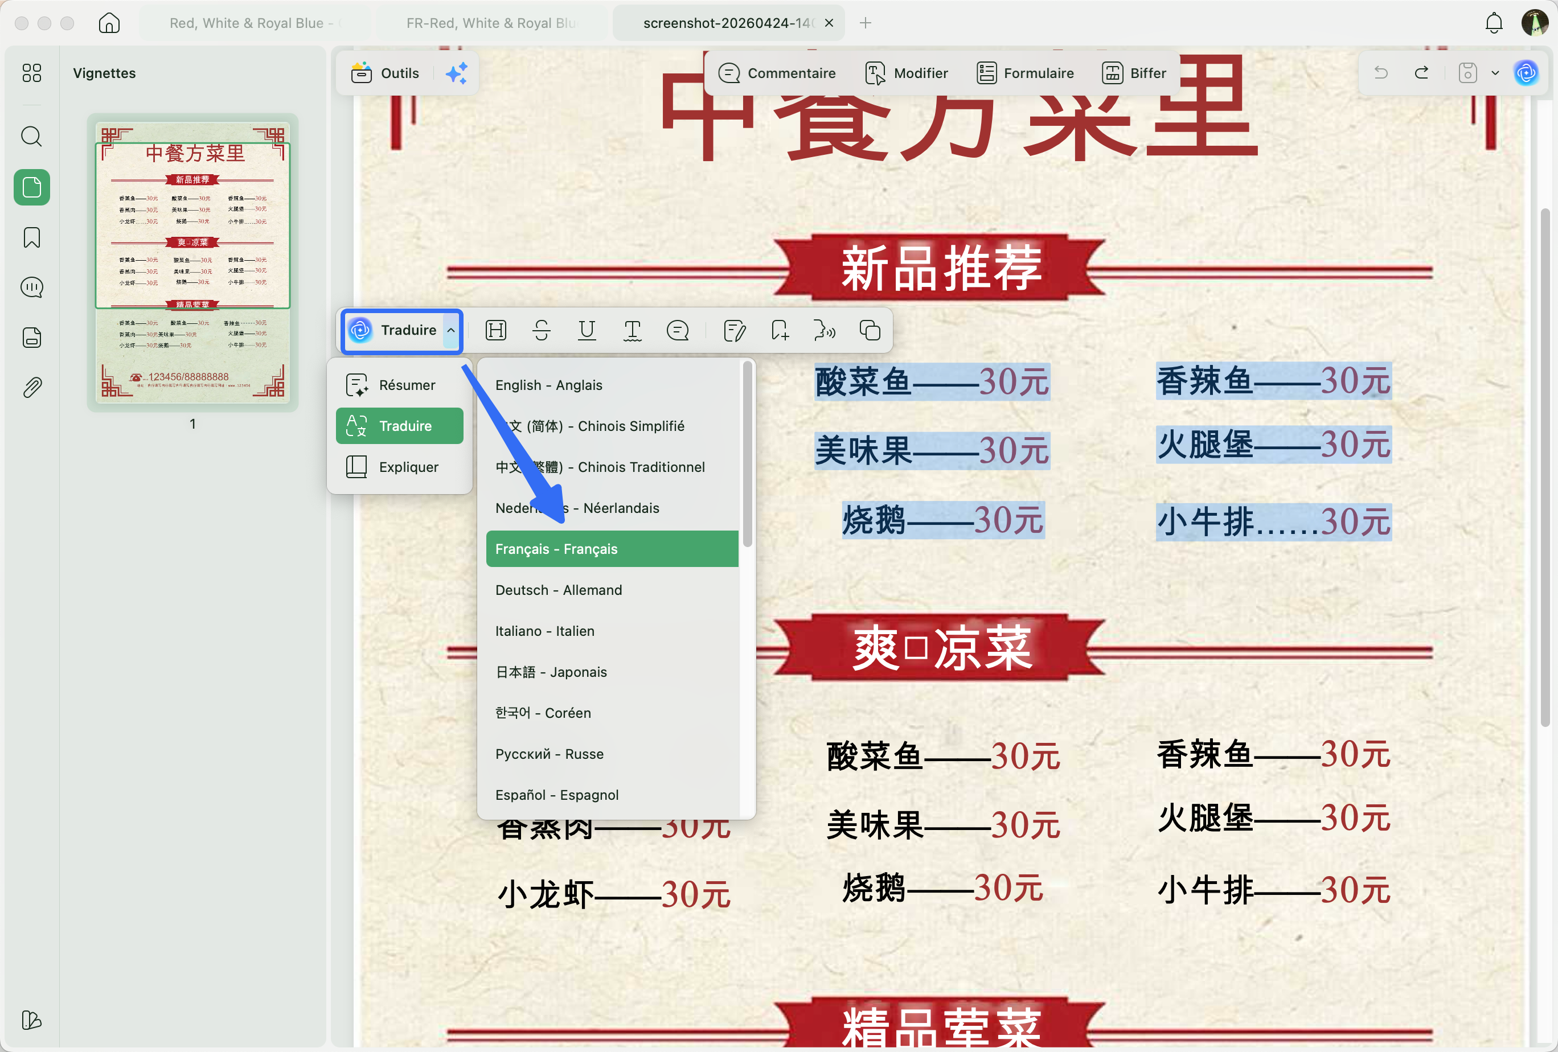Switch to Formulaire mode

pyautogui.click(x=1025, y=72)
